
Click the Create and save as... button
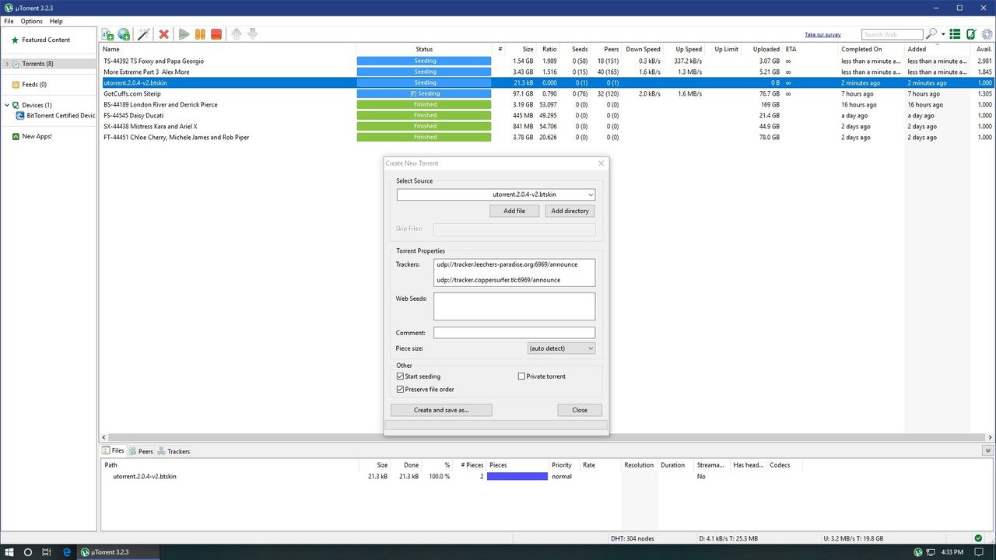click(441, 410)
